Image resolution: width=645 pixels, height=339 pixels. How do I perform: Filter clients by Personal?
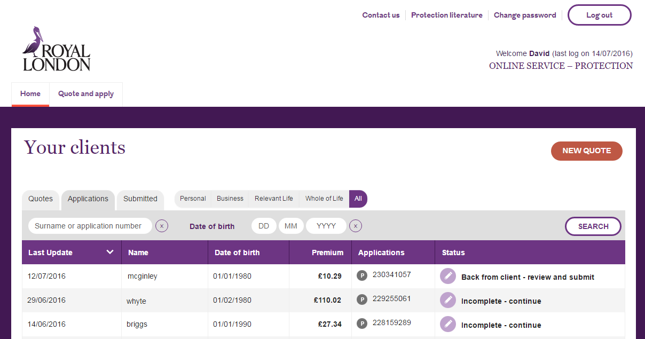tap(192, 198)
